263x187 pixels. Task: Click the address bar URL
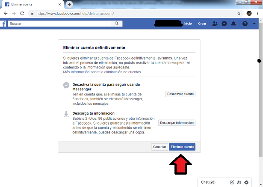point(75,13)
